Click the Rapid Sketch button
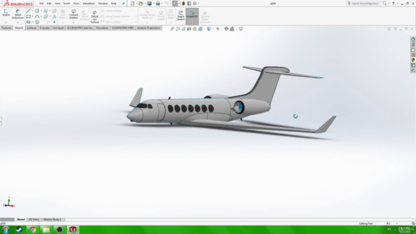The width and height of the screenshot is (416, 234). (181, 16)
